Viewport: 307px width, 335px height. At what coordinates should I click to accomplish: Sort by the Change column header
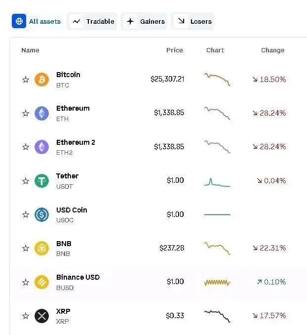click(x=272, y=50)
